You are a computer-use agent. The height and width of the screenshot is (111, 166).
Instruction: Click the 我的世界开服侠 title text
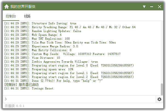tap(23, 7)
